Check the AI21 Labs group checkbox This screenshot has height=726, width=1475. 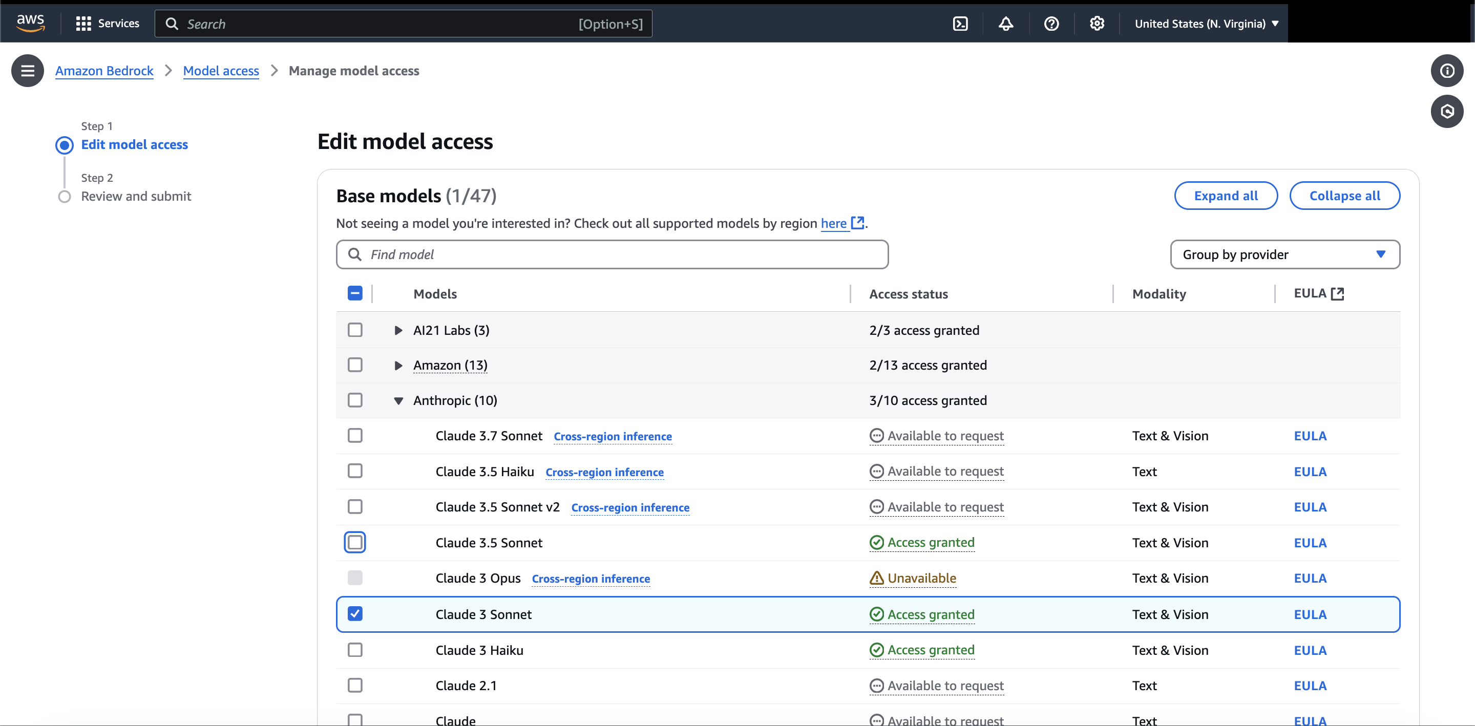355,330
